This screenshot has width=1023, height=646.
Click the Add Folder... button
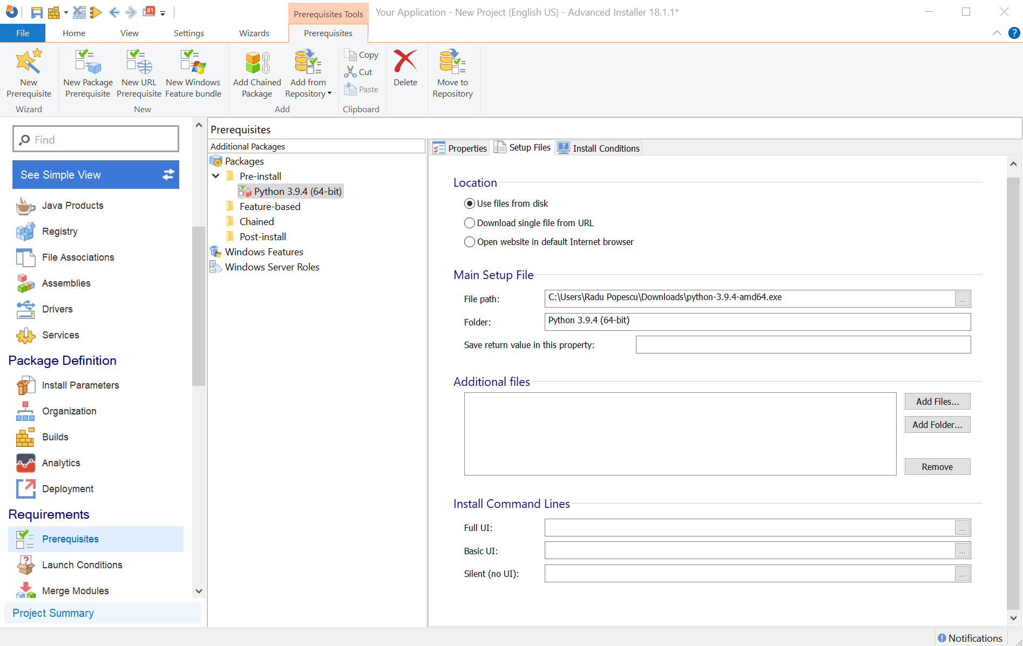937,424
